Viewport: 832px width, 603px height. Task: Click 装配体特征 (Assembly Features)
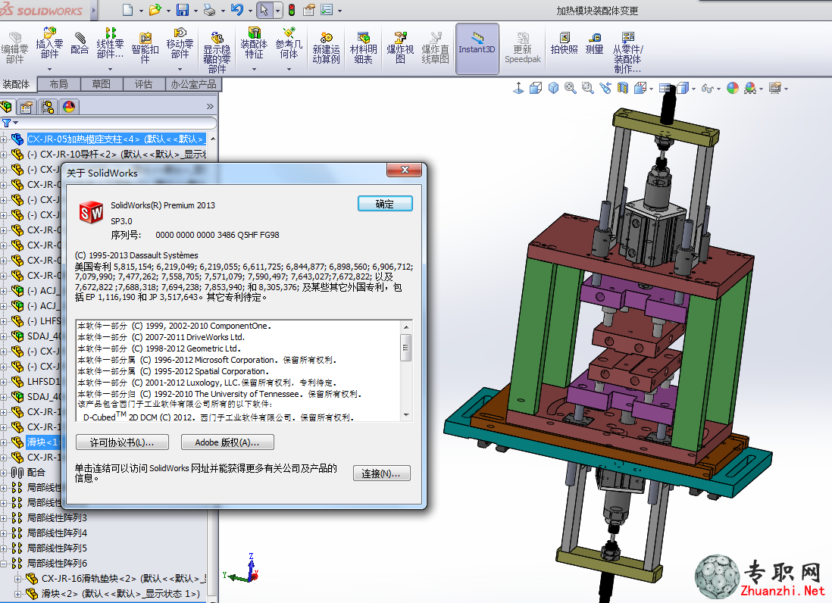point(254,43)
